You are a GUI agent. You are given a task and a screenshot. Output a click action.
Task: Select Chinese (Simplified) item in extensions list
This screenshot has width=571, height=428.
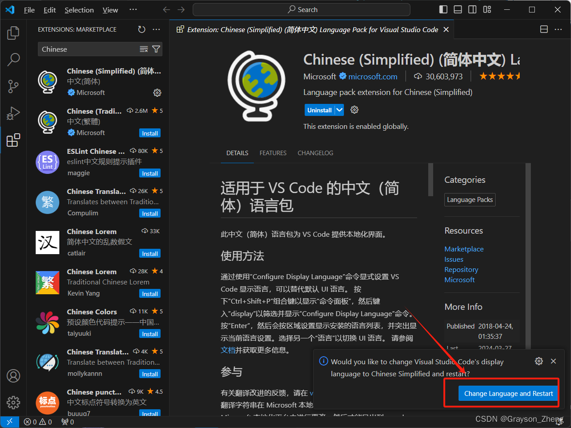tap(99, 82)
